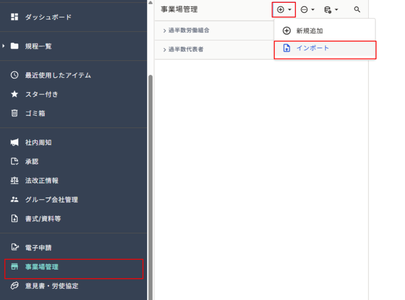
Task: Expand the 過半数代表者 section chevron
Action: 165,50
